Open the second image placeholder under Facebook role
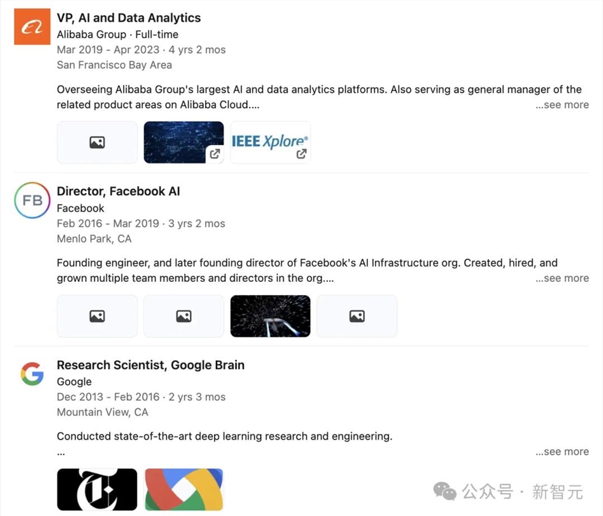Viewport: 603px width, 516px height. tap(184, 316)
